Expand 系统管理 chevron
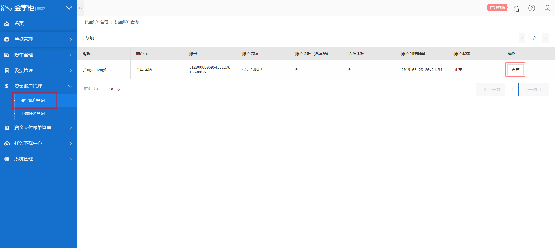Screen dimensions: 555x248 (70, 159)
